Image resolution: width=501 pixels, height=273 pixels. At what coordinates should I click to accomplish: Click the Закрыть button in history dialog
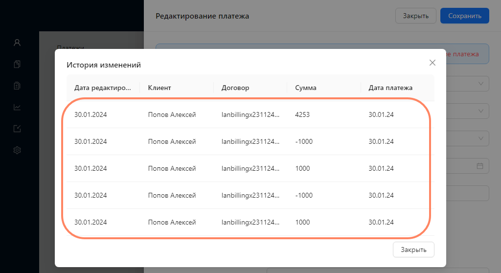point(413,250)
